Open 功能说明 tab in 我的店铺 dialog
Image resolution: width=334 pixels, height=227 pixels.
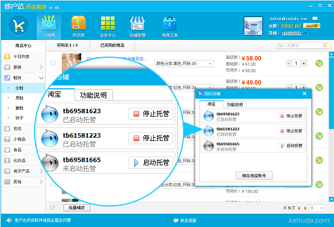235,104
